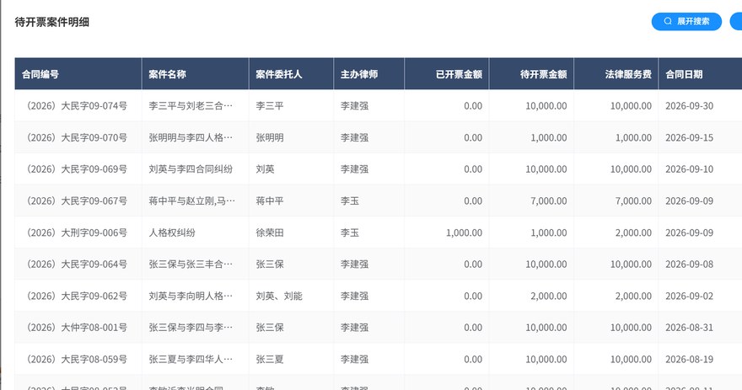742x390 pixels.
Task: Click lawyer 李玉 in 蒋中平 row
Action: coord(350,201)
